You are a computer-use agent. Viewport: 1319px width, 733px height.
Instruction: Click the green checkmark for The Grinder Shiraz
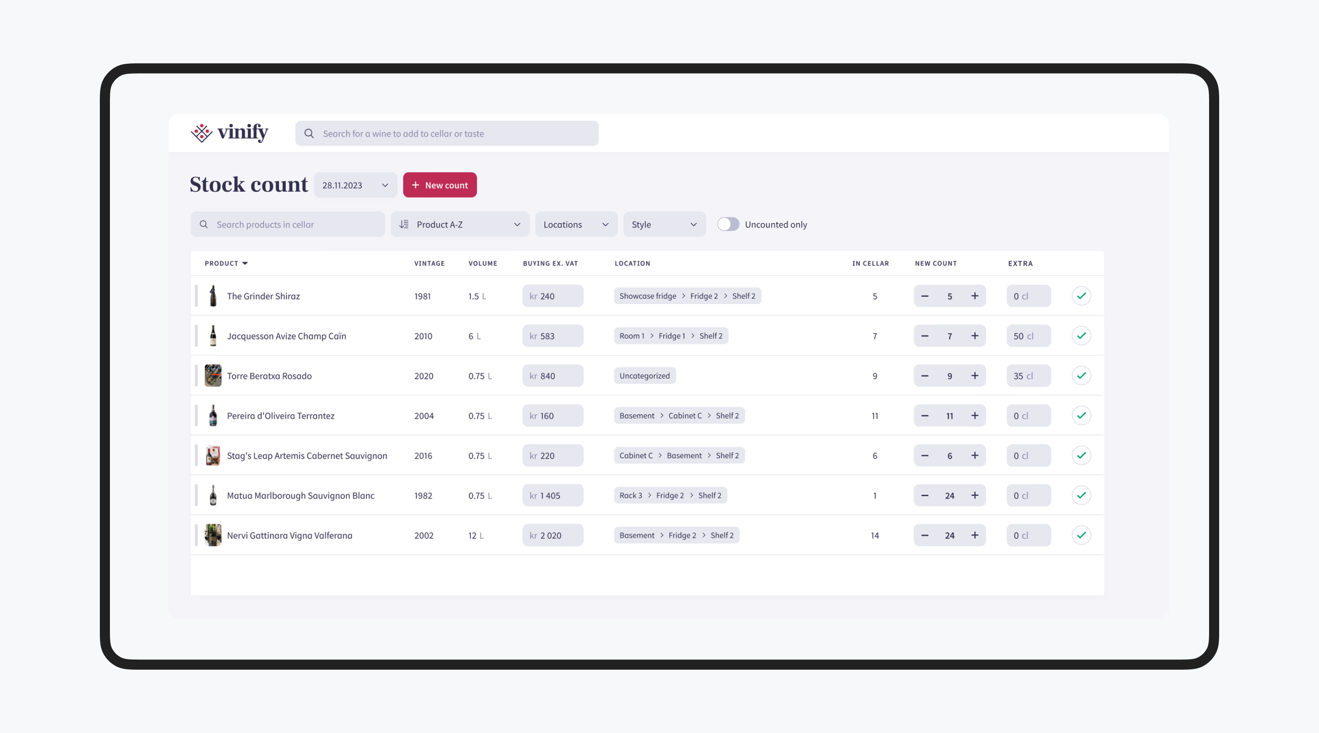(x=1081, y=295)
